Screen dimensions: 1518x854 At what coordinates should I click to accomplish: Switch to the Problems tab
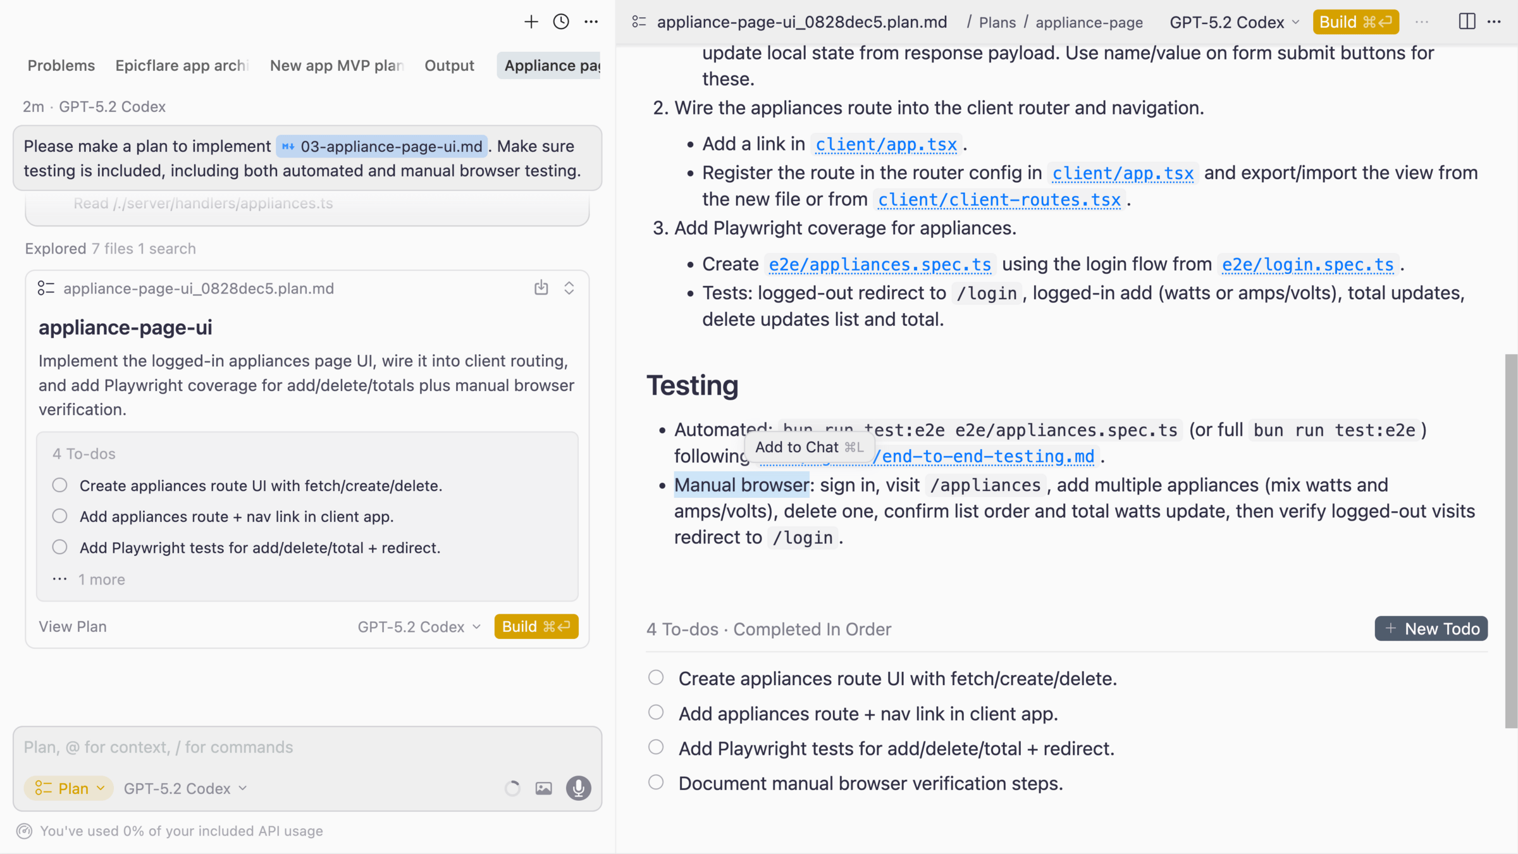click(61, 66)
